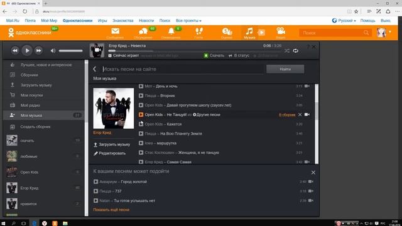
Task: Set current song В статус
Action: click(x=239, y=55)
